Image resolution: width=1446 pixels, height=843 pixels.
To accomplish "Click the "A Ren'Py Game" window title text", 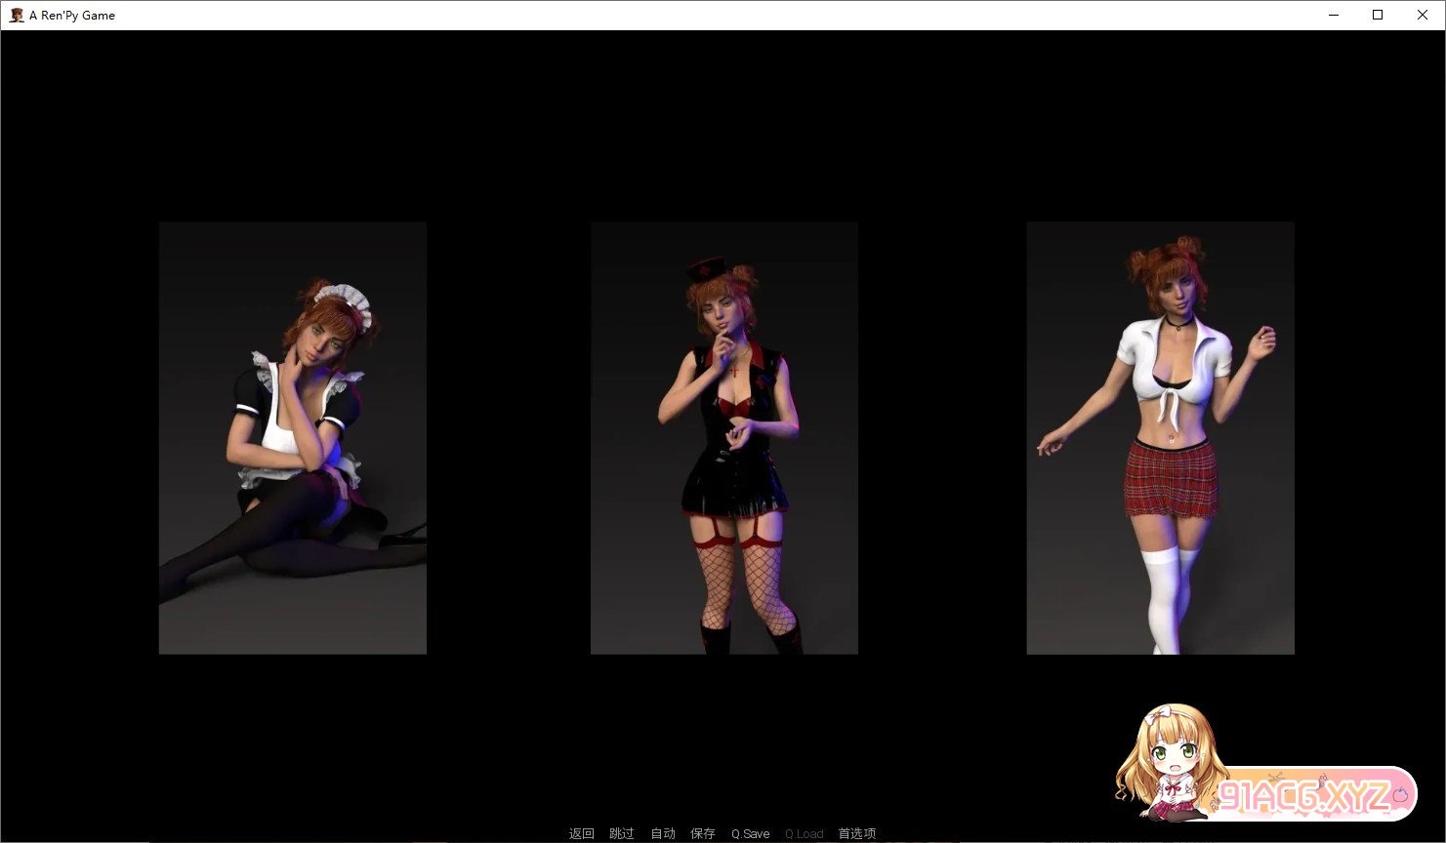I will click(x=72, y=15).
